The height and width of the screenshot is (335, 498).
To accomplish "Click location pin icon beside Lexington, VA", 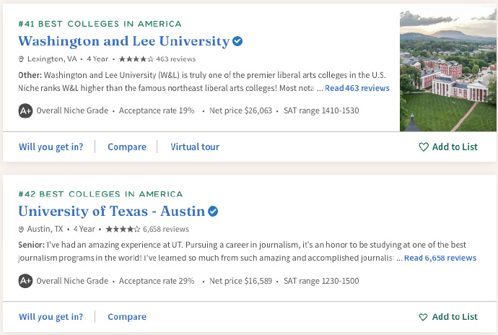I will [21, 59].
